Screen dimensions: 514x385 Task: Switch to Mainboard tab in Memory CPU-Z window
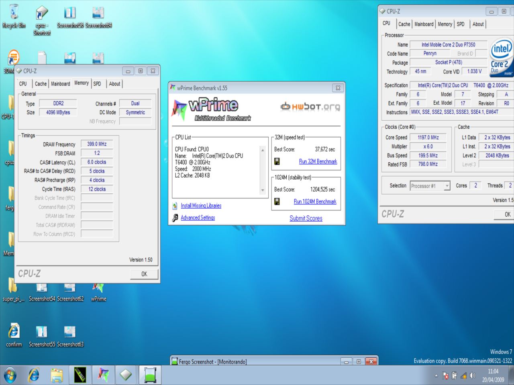tap(60, 83)
